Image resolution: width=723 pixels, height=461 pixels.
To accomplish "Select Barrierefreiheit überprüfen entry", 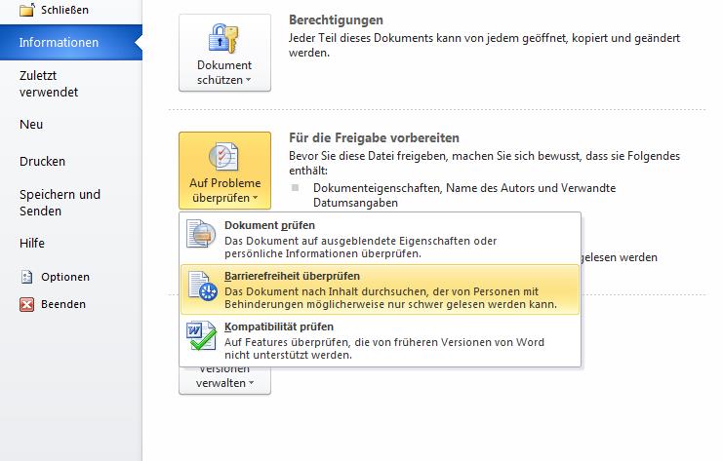I will click(x=380, y=289).
